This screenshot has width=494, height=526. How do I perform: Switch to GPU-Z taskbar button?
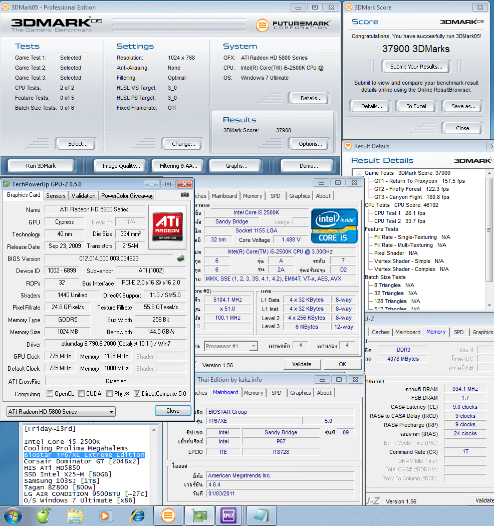(x=200, y=515)
